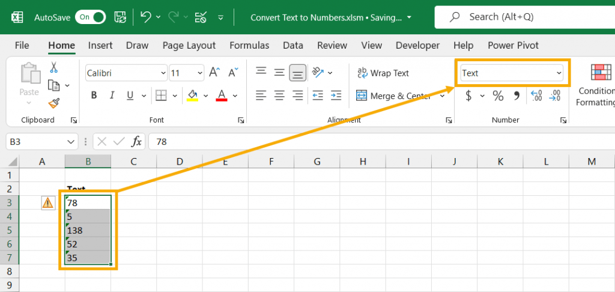Click the Redo arrow icon
Viewport: 615px width, 292px height.
[174, 17]
